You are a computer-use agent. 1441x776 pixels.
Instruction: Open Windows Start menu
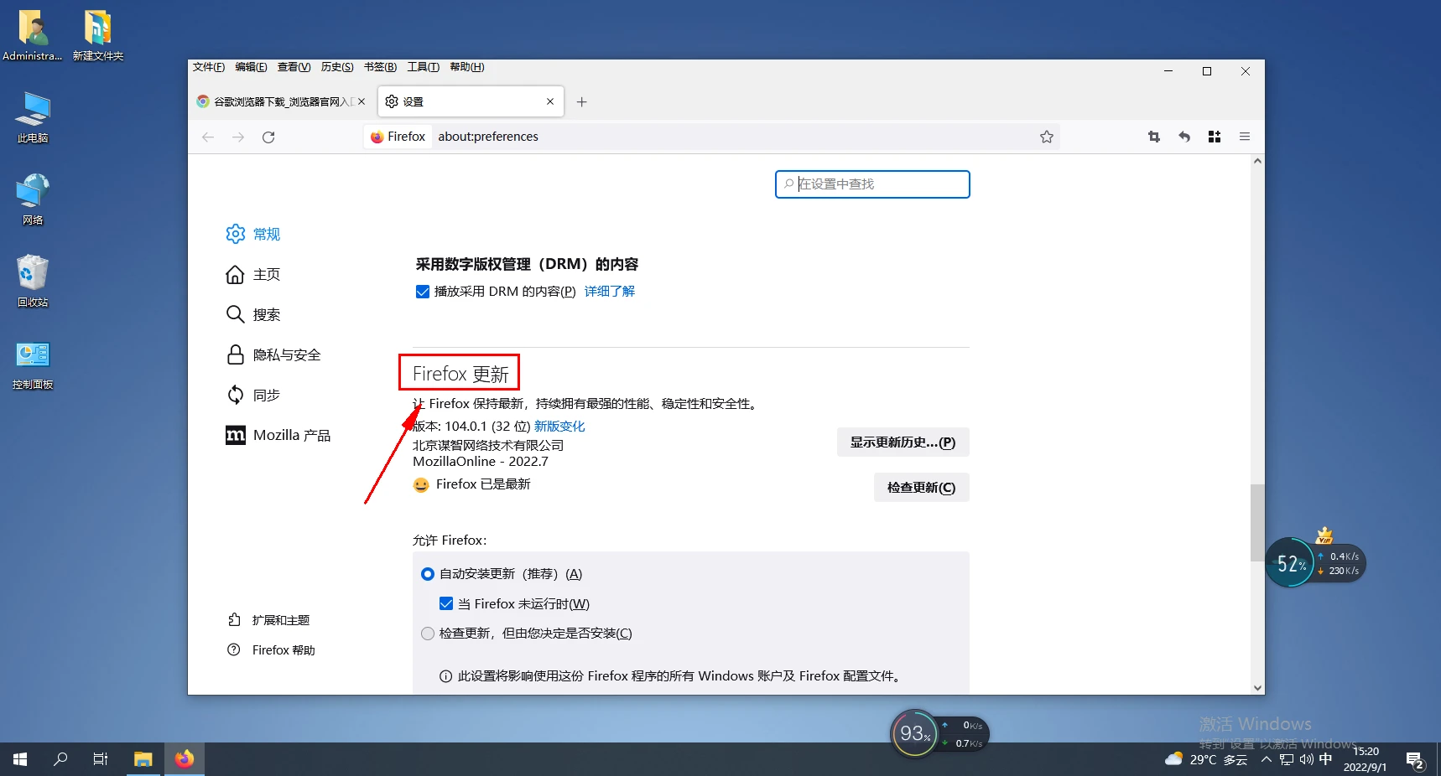pyautogui.click(x=20, y=759)
